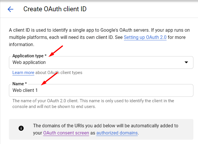This screenshot has width=198, height=144.
Task: Open the 'Setting up OAuth 2.0' link
Action: (145, 37)
